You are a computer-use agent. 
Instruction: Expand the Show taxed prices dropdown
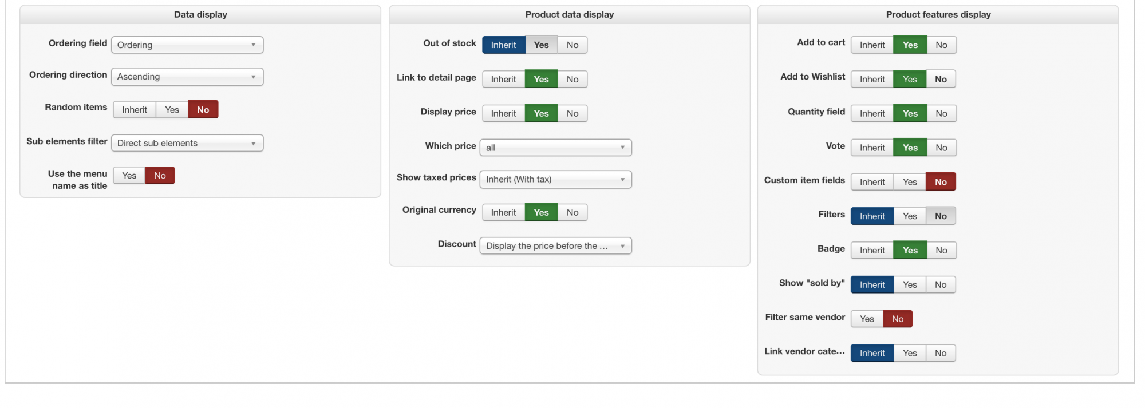555,180
